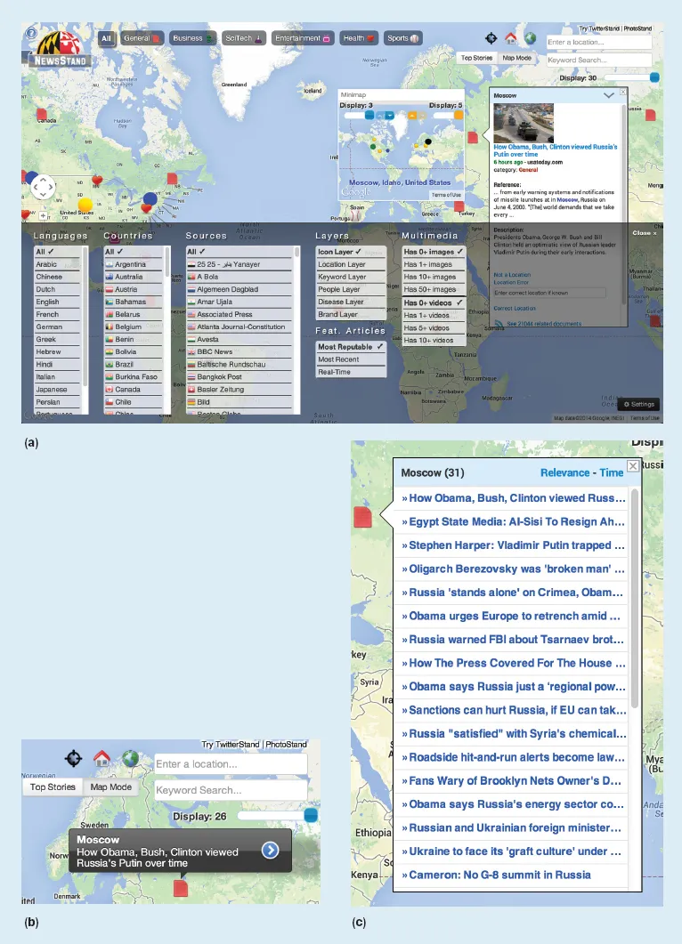Enable Disease Layer in the Layers list

pos(351,302)
